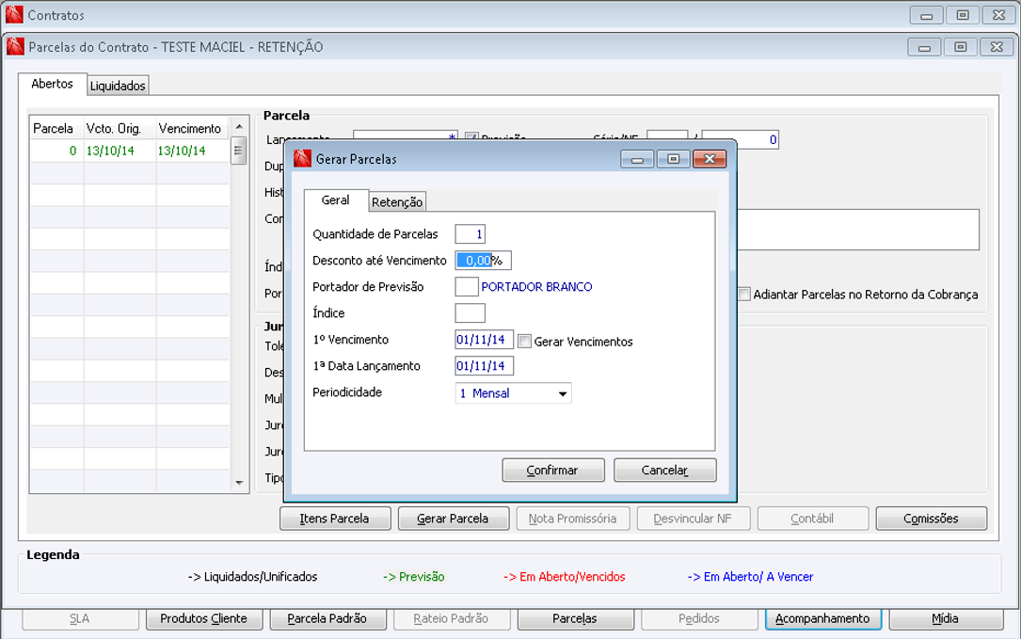Open the Acompanhamento button
This screenshot has height=639, width=1021.
(823, 619)
